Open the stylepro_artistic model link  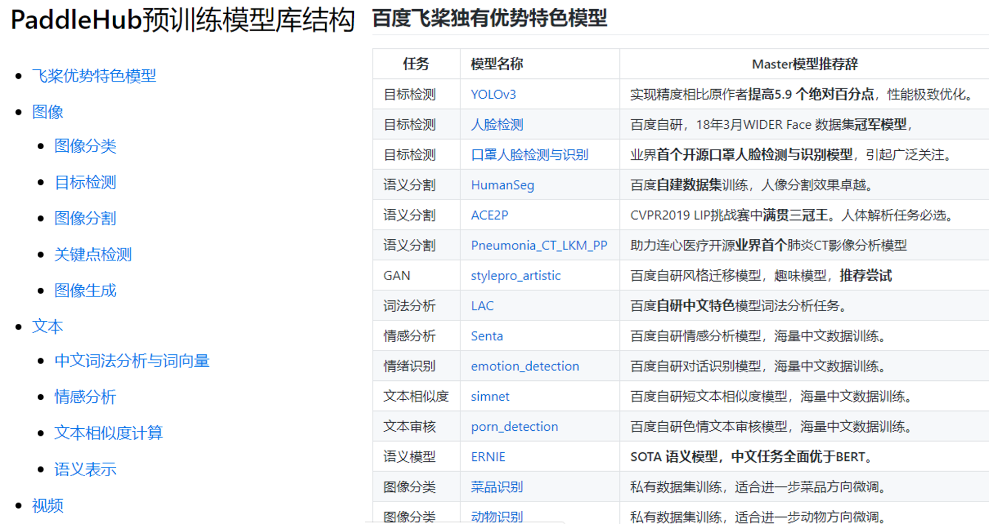point(515,275)
